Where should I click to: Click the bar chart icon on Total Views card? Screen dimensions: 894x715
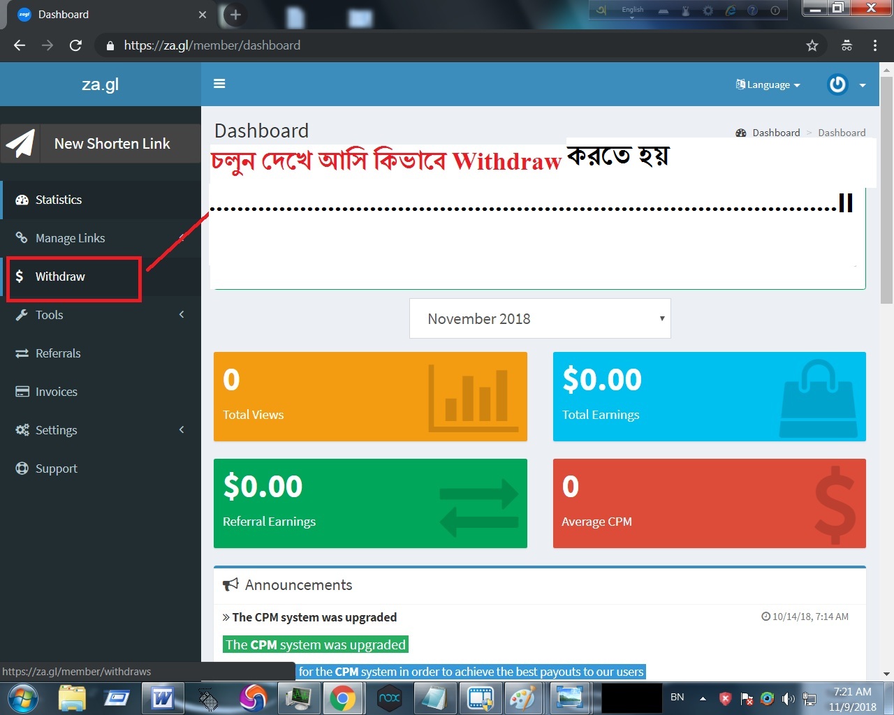point(474,397)
